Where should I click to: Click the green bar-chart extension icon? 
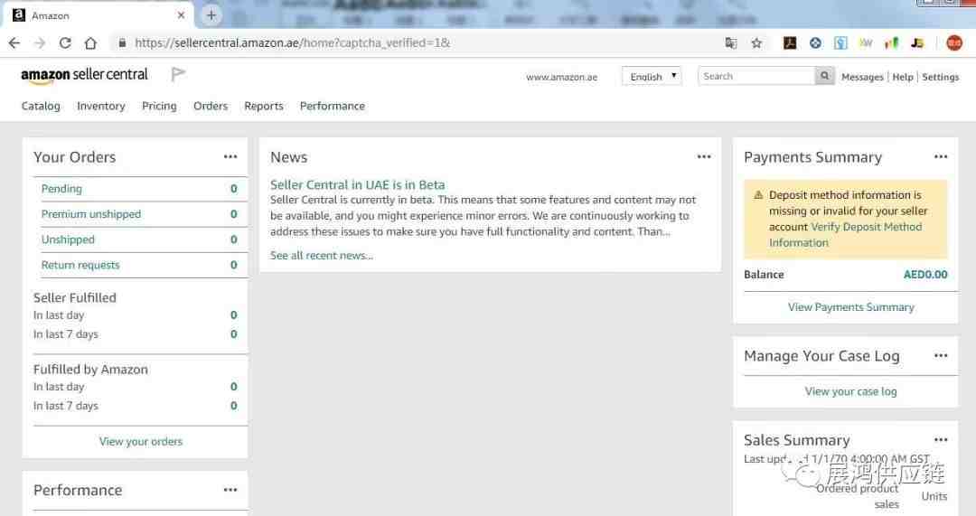pos(891,43)
